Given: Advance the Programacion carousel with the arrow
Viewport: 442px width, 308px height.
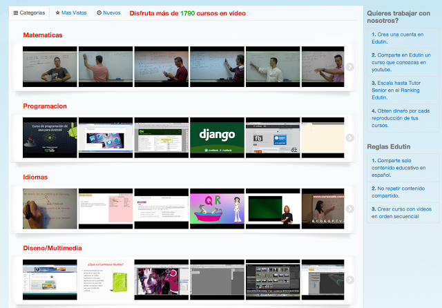Looking at the screenshot, I should point(349,138).
